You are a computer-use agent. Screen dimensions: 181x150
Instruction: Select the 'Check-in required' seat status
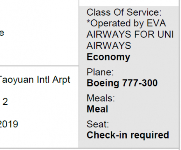128,135
